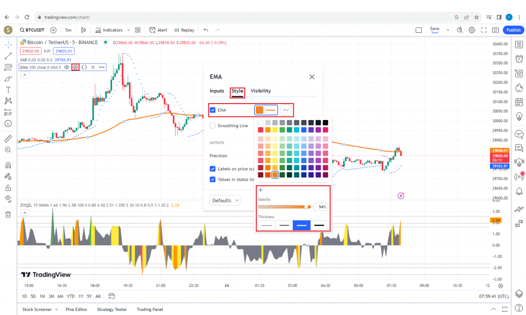Image resolution: width=526 pixels, height=315 pixels.
Task: Collapse the ZVQZL pane legend
Action: [25, 213]
